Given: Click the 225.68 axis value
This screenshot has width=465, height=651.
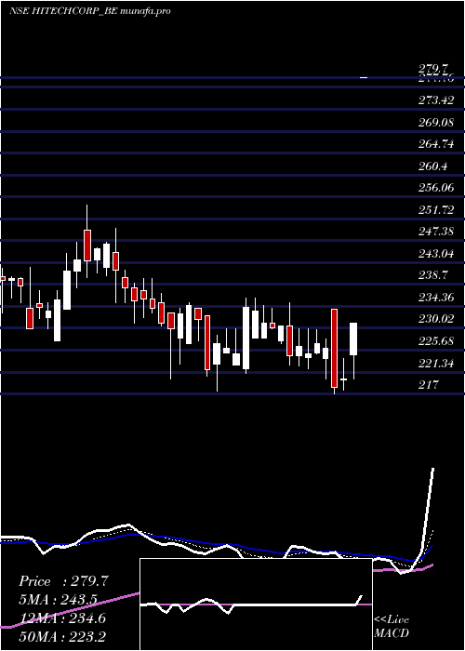Looking at the screenshot, I should click(x=435, y=341).
